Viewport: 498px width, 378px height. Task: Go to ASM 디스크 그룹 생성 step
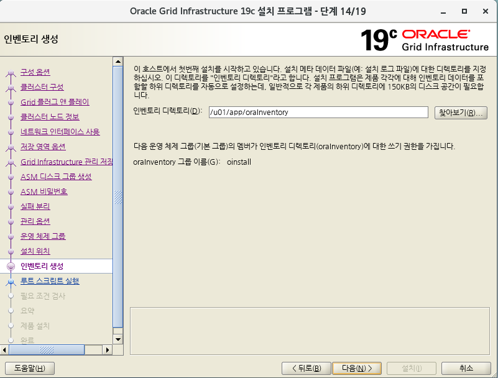point(56,177)
